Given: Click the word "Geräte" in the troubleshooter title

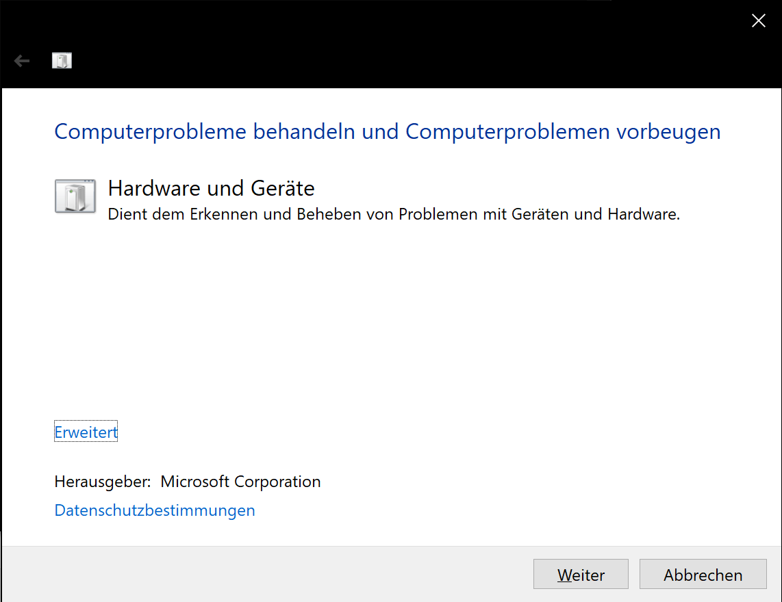Looking at the screenshot, I should click(283, 188).
